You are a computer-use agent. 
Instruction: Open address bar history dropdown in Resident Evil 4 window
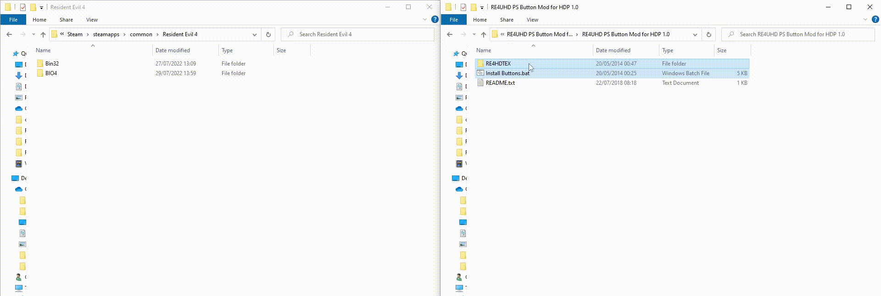255,34
